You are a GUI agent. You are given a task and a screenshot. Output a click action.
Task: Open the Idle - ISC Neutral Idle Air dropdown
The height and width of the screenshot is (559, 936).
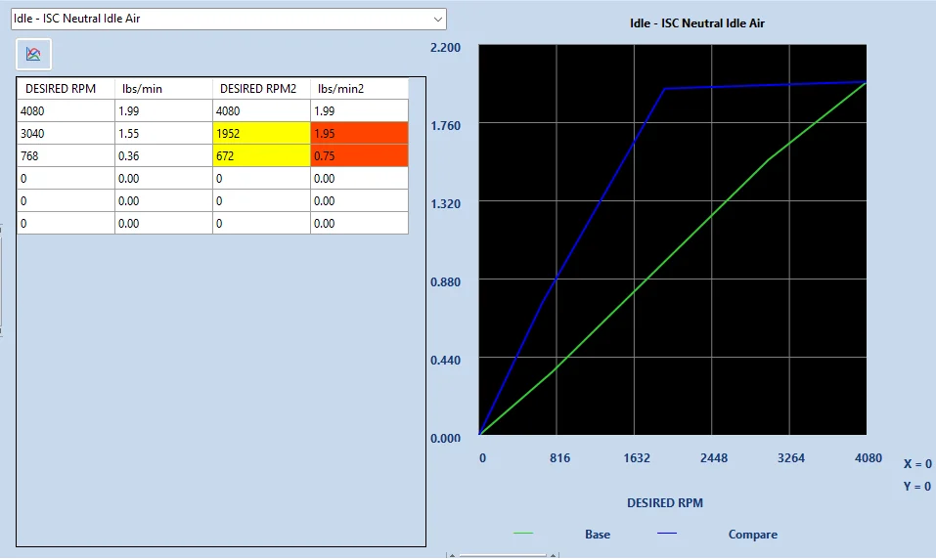click(229, 20)
